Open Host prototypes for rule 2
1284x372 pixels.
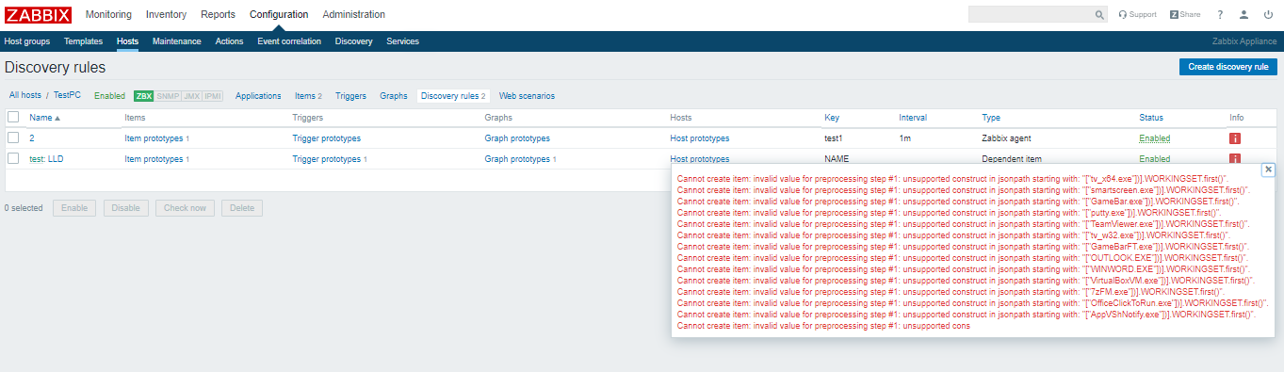(x=700, y=138)
